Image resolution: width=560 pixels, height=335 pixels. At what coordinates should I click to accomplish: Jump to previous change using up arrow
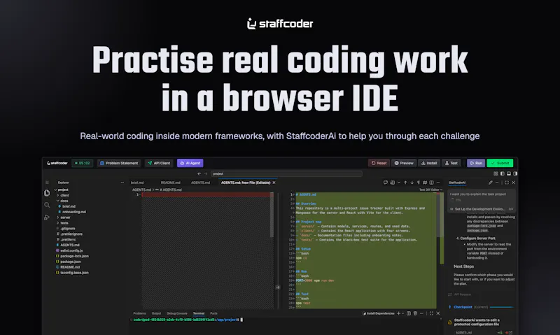click(x=405, y=183)
